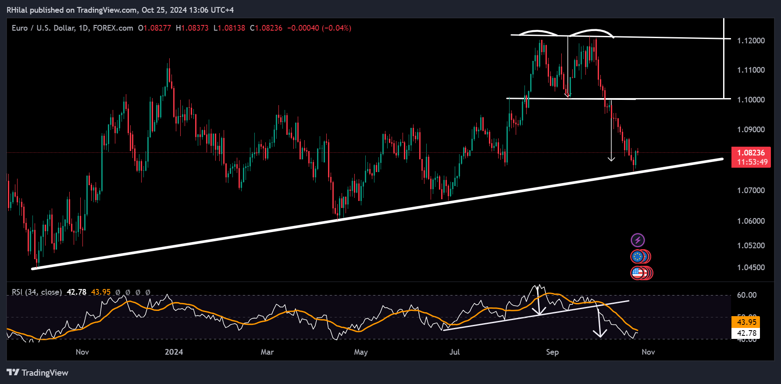The height and width of the screenshot is (384, 781).
Task: Click the May label on the time axis
Action: coord(361,352)
